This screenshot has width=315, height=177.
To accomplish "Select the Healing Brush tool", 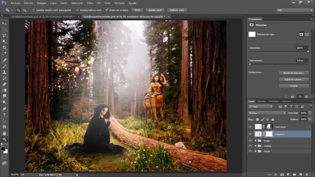I will point(4,60).
